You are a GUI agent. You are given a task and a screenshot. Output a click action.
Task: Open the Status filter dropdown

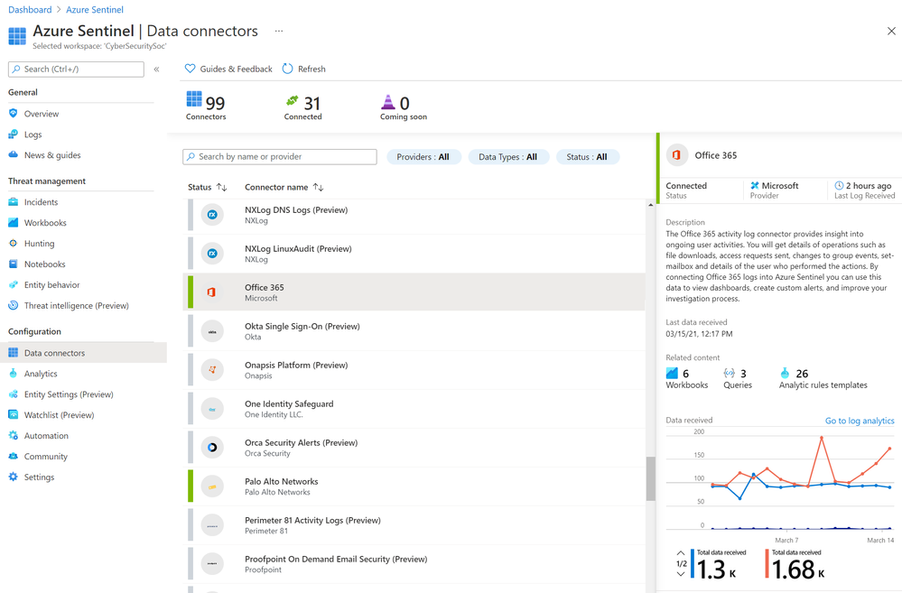587,157
